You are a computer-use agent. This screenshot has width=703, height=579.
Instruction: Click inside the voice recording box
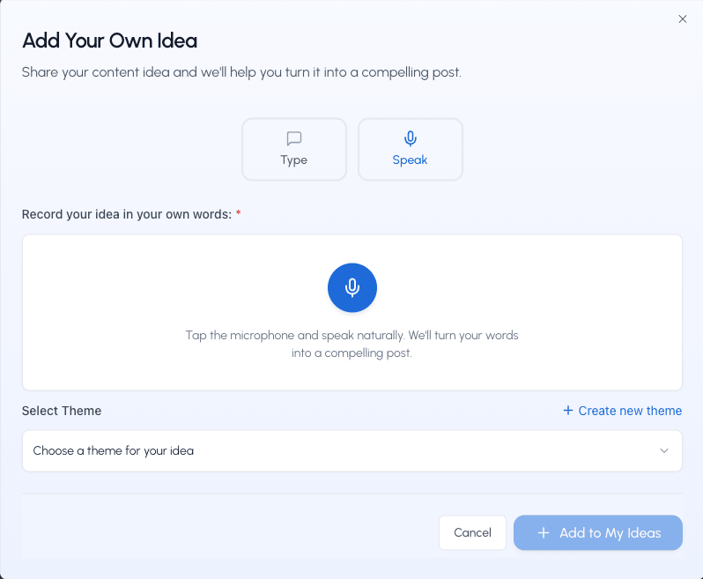(352, 312)
